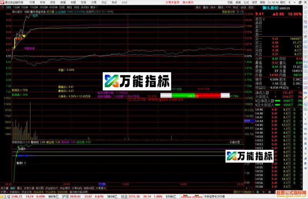
Task: Expand the 更多 periods dropdown
Action: pos(94,7)
